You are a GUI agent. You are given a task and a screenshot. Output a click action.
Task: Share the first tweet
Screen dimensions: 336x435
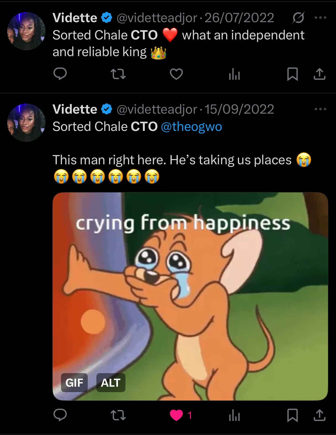pyautogui.click(x=319, y=75)
